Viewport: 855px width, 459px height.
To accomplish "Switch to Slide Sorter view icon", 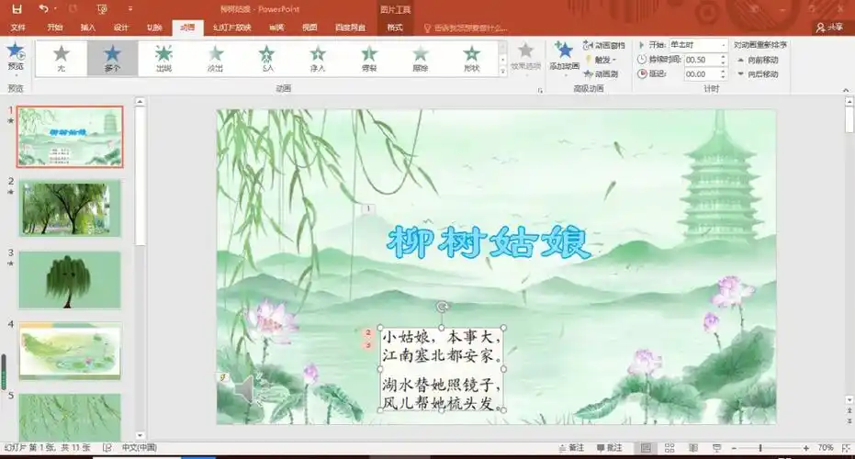I will [669, 448].
